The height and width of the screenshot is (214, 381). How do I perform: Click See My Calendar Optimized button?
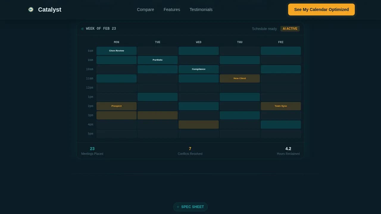321,10
